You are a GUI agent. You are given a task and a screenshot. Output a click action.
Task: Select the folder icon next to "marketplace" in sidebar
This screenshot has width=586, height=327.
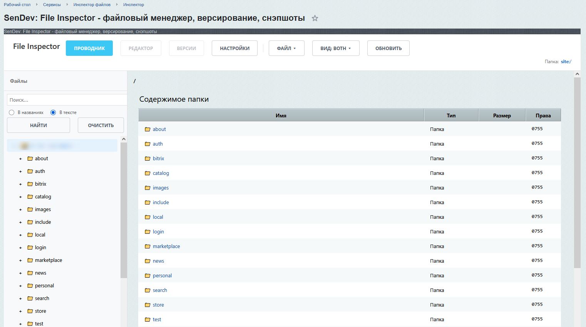[x=30, y=260]
